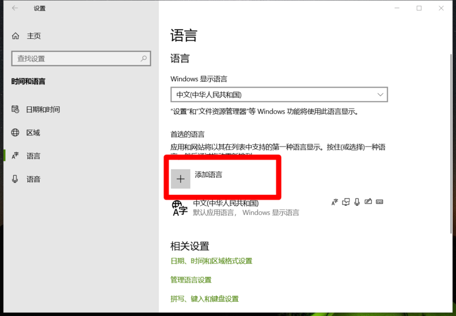Click the search magnifier in 查找设置 box
This screenshot has height=316, width=456.
click(144, 59)
